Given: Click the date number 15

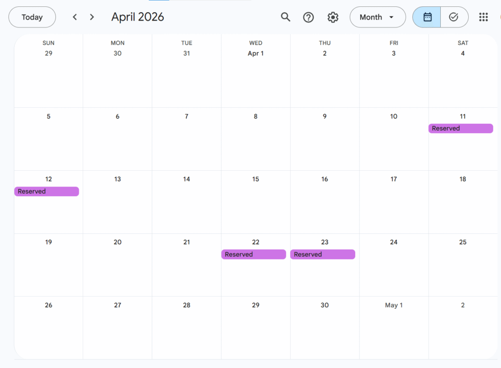Looking at the screenshot, I should pos(255,179).
